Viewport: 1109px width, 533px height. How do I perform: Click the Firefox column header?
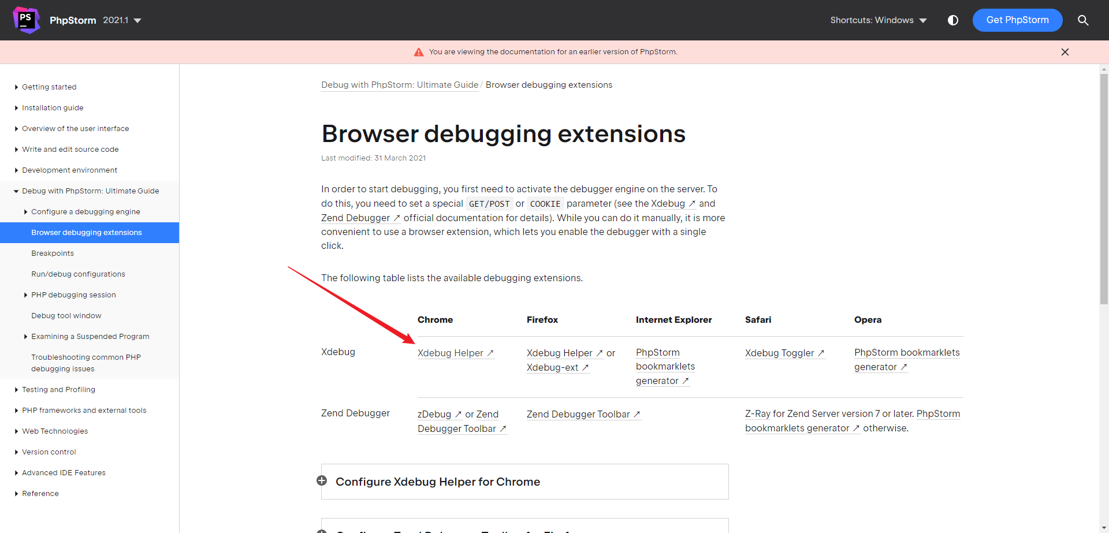point(542,320)
